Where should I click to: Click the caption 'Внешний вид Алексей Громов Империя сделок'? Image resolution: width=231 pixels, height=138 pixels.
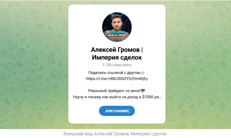115,134
